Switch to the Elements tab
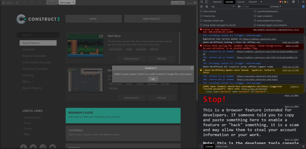Screen dimensions: 306x149 (217, 2)
